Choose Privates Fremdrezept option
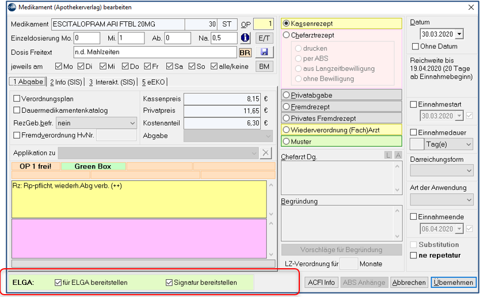Image resolution: width=480 pixels, height=297 pixels. pyautogui.click(x=286, y=118)
